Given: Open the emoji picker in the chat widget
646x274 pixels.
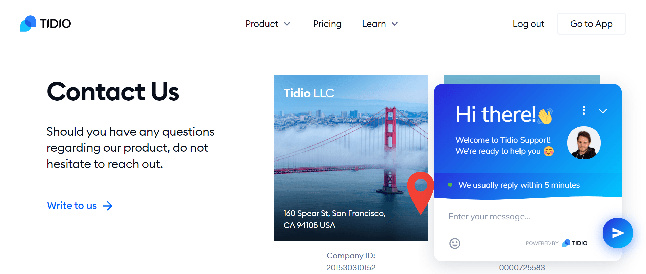Looking at the screenshot, I should click(455, 244).
